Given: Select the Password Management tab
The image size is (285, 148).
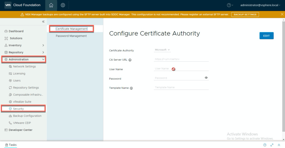Looking at the screenshot, I should pos(71,36).
